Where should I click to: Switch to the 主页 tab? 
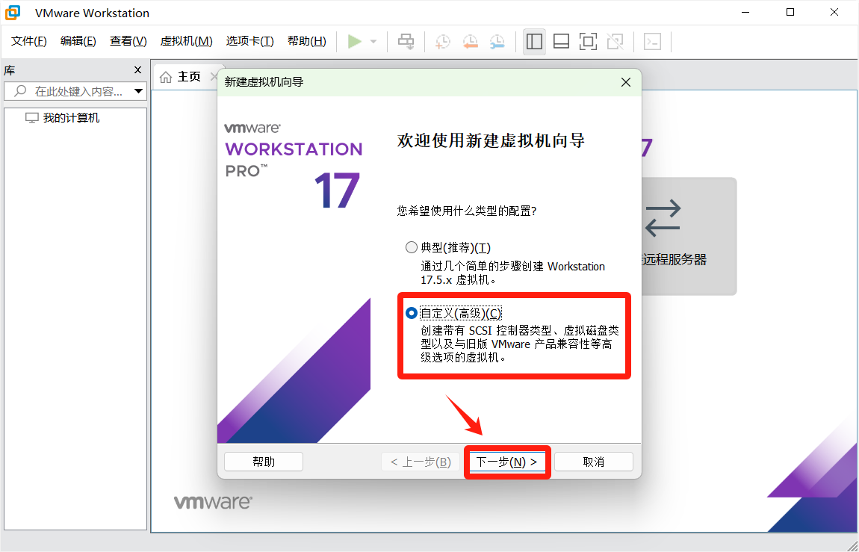pyautogui.click(x=182, y=77)
